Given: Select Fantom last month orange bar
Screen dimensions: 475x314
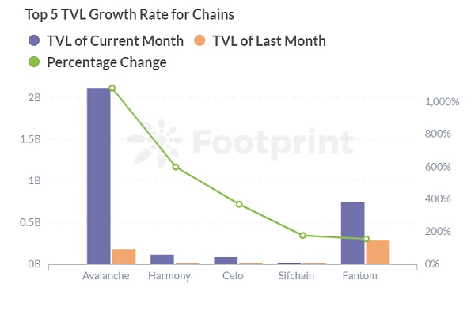Looking at the screenshot, I should click(378, 252).
